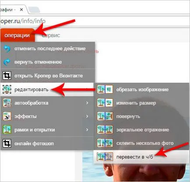Expand the эффекты submenu chevron
The image size is (190, 182).
(87, 116)
